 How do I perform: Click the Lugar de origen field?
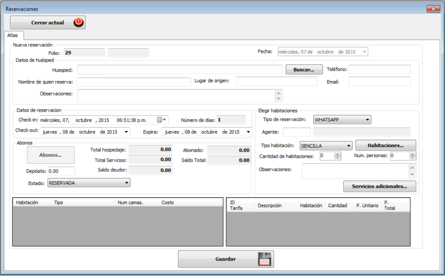coord(276,81)
